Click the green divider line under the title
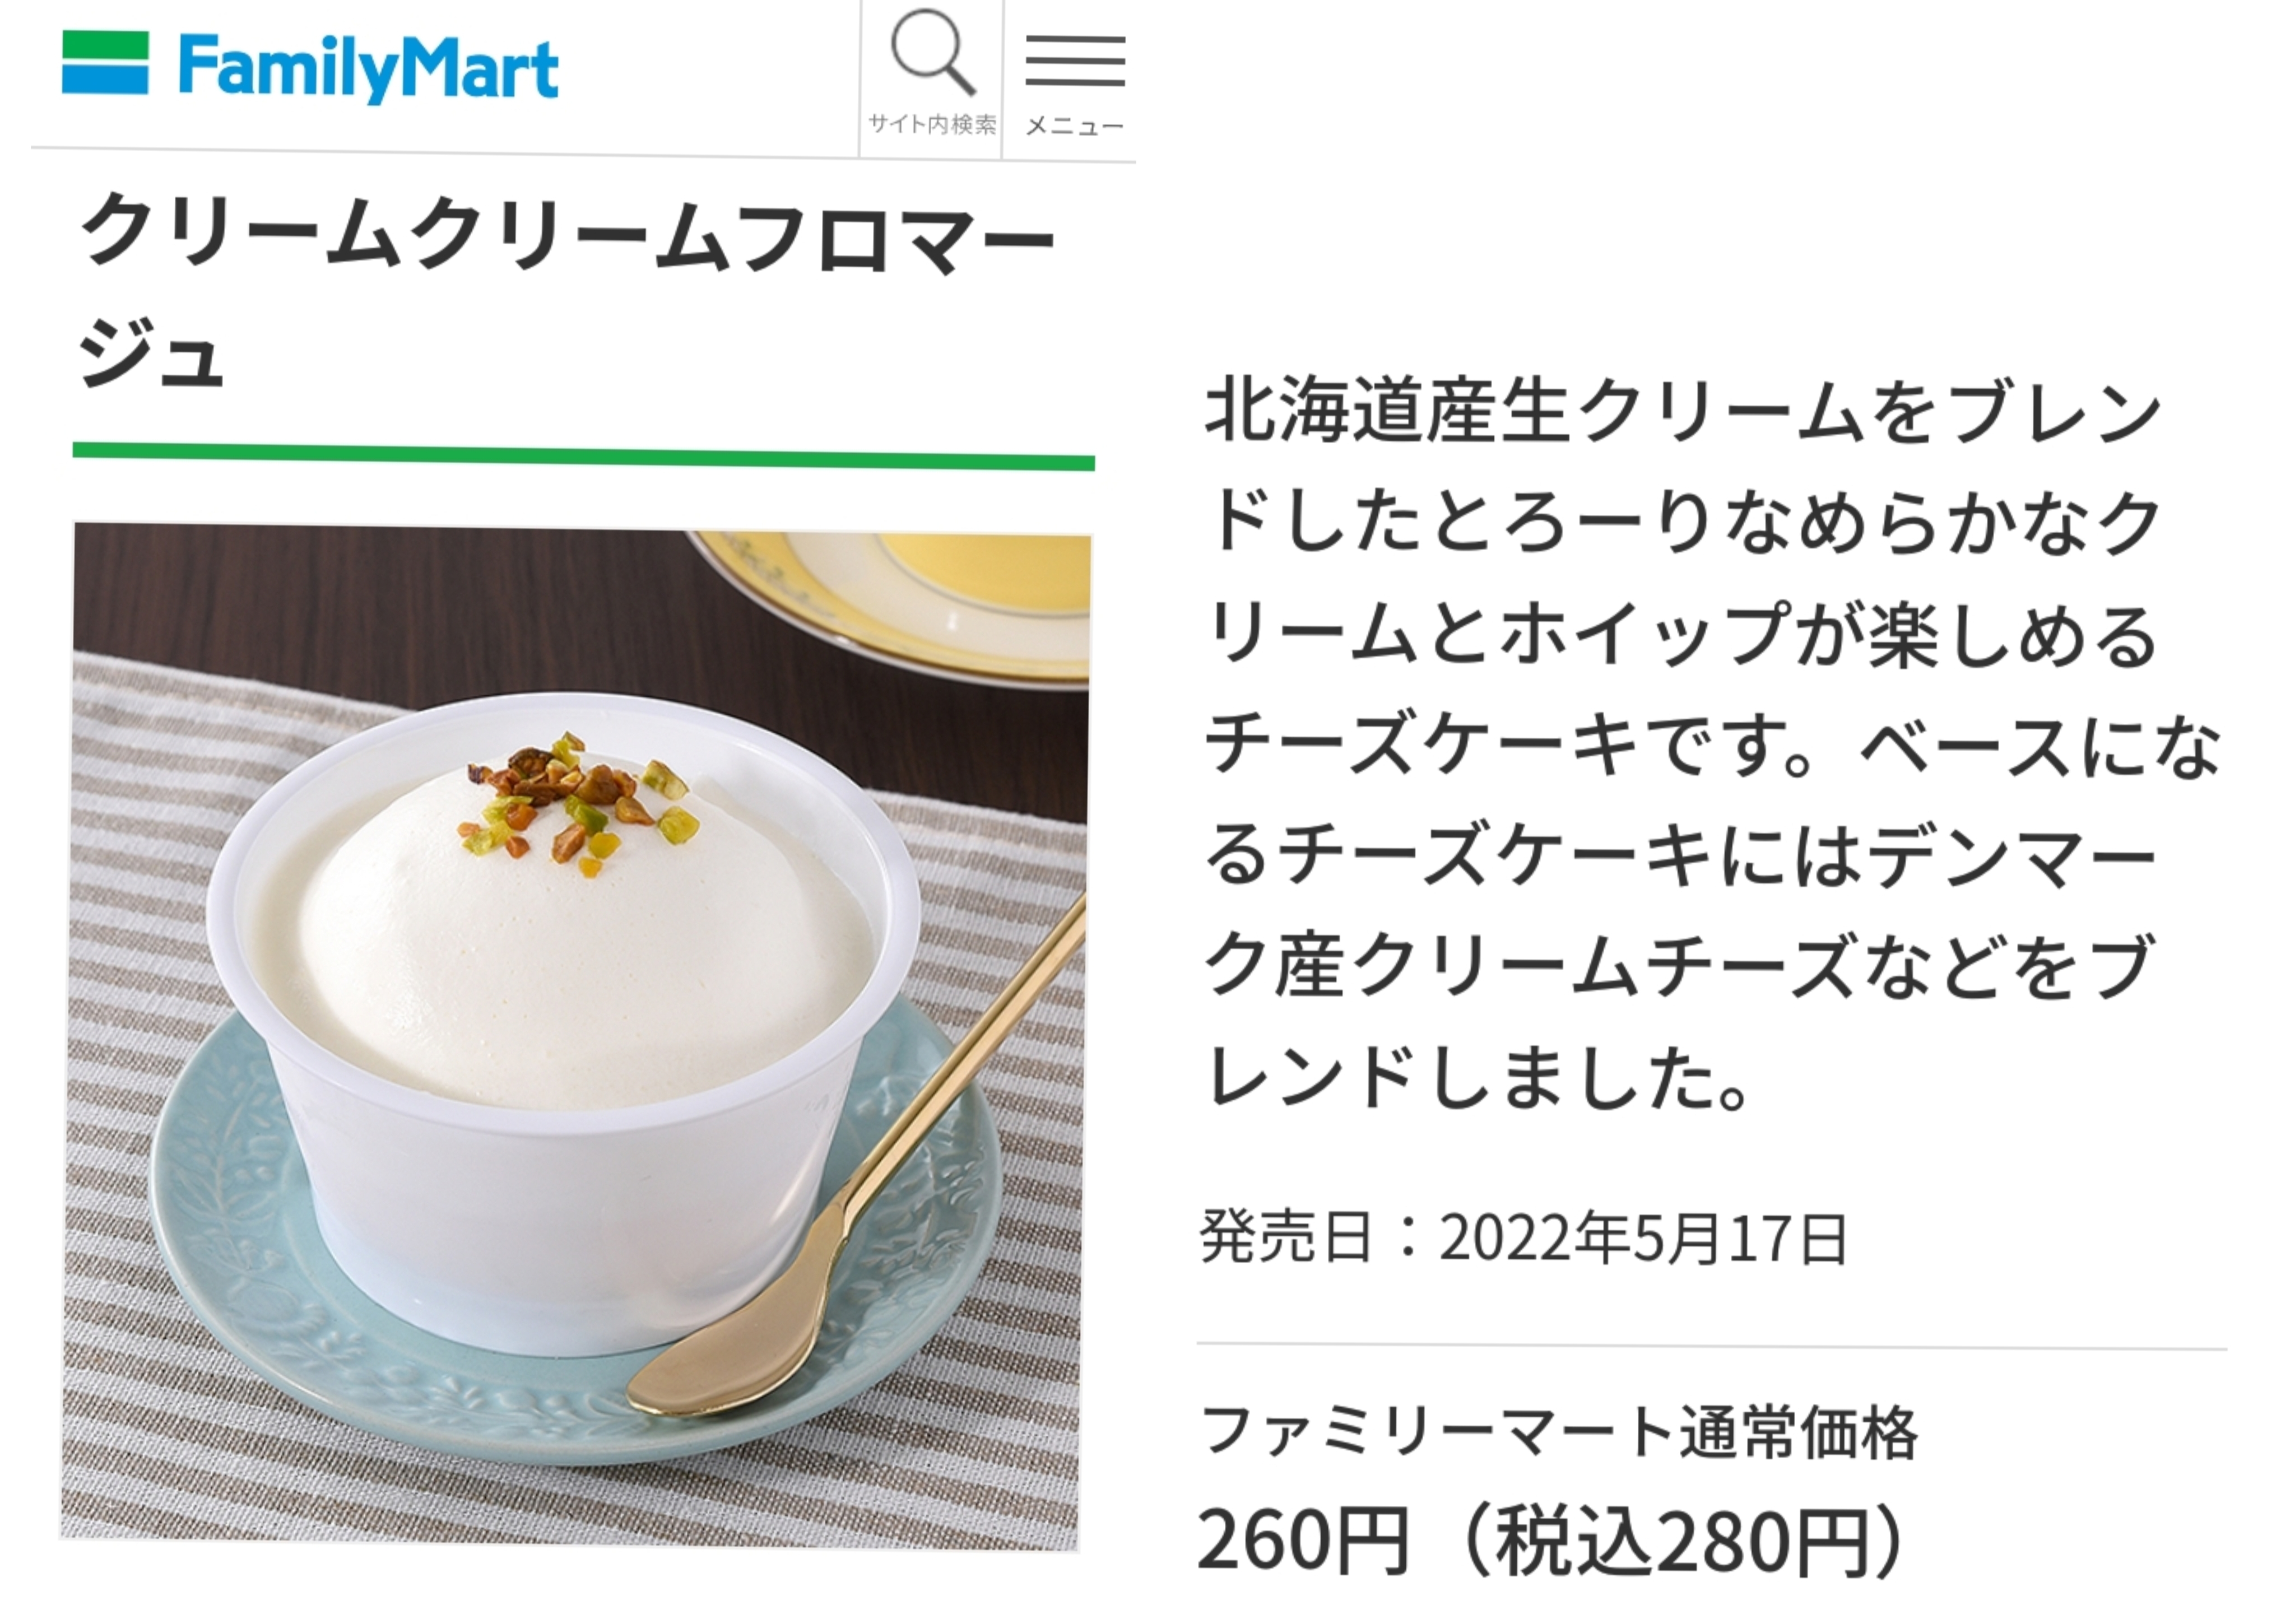2295x1624 pixels. [584, 456]
